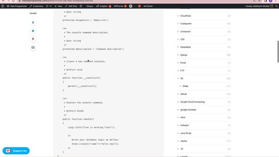
Task: Open Customize in the admin bar
Action: (36, 6)
